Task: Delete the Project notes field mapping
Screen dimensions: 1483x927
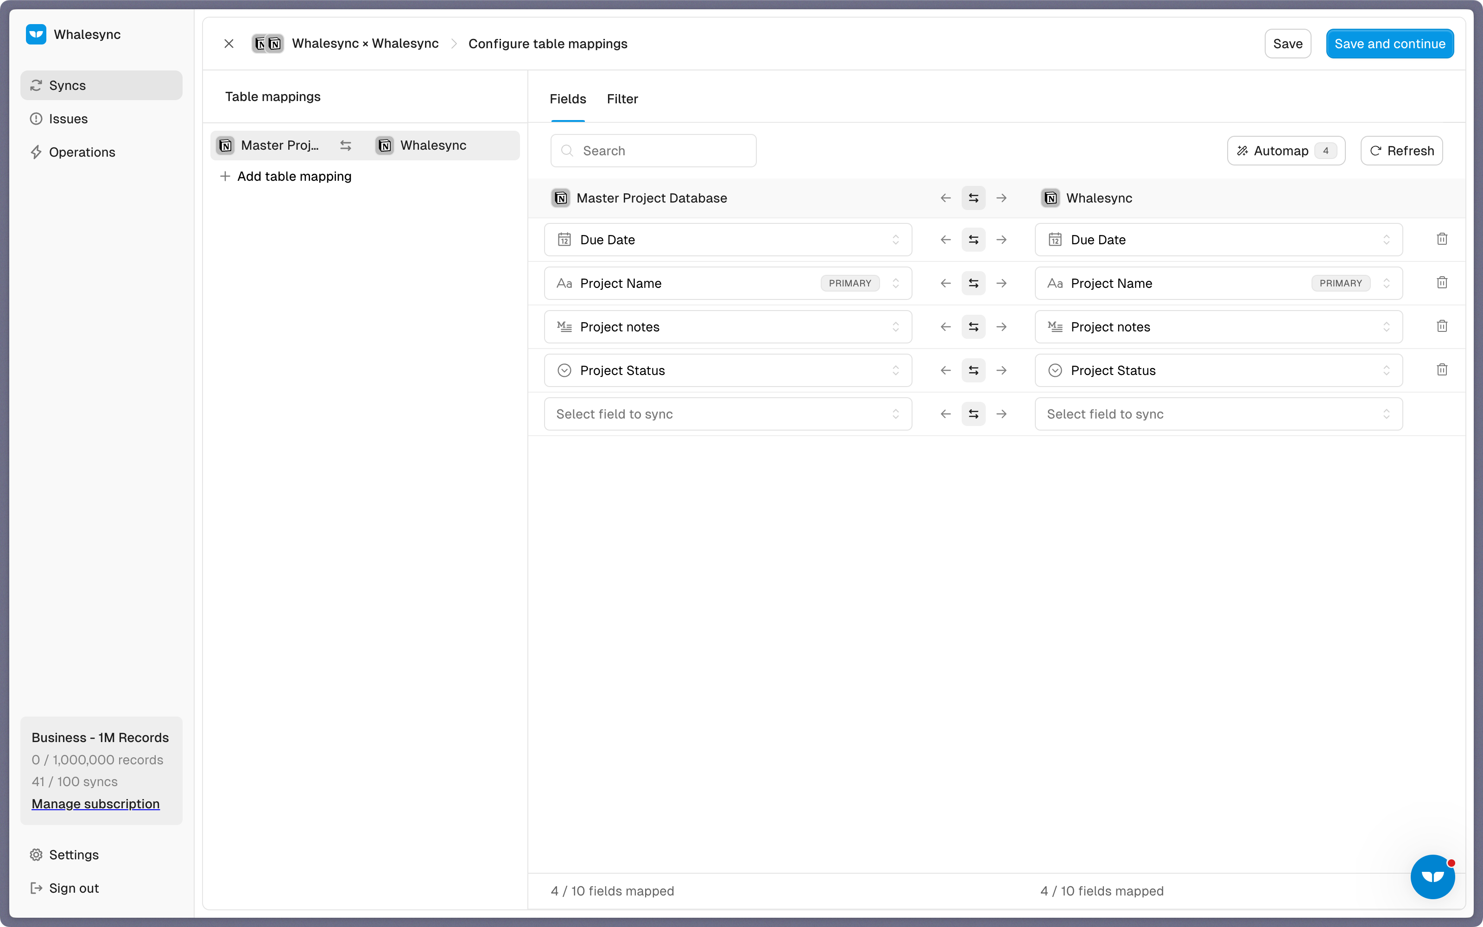Action: click(1442, 326)
